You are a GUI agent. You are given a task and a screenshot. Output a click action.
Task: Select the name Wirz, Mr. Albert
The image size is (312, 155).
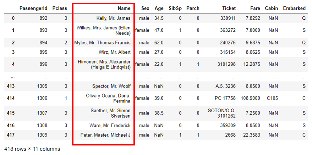pos(115,52)
